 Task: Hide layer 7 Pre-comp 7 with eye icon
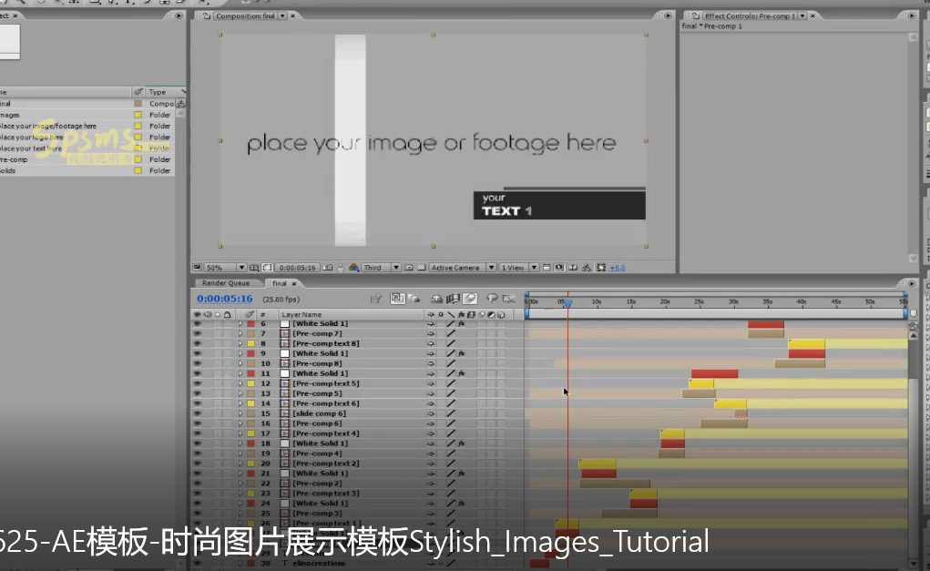click(x=197, y=334)
